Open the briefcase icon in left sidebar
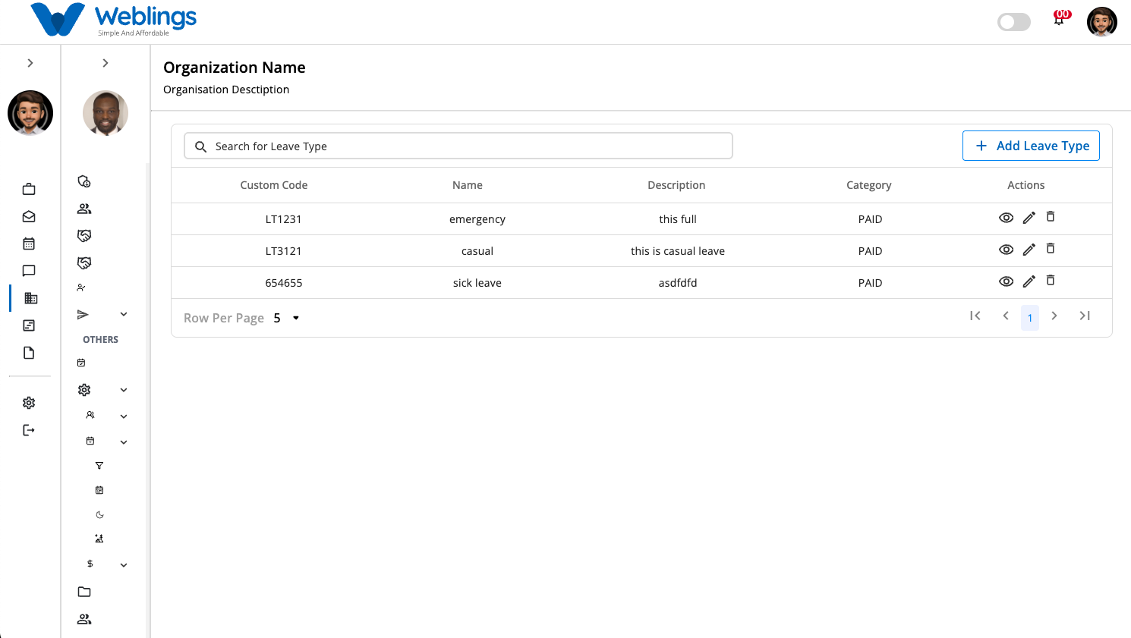This screenshot has width=1131, height=638. (x=29, y=189)
